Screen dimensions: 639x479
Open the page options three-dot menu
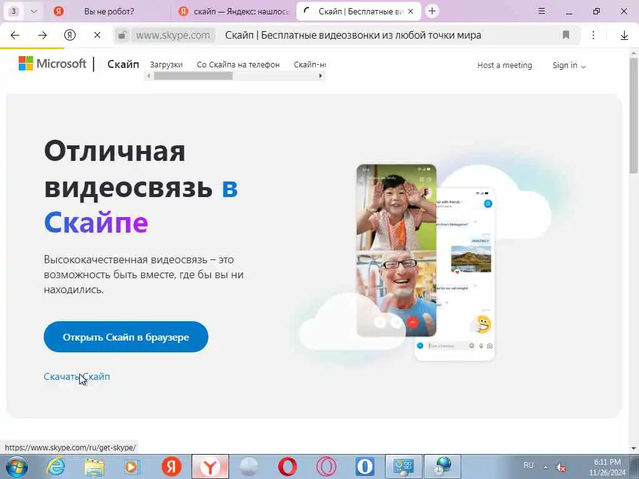[593, 36]
